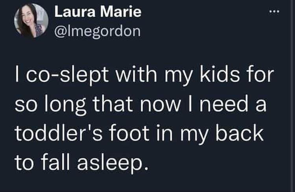Open the Laura Marie display name link
This screenshot has width=295, height=192.
[x=98, y=12]
